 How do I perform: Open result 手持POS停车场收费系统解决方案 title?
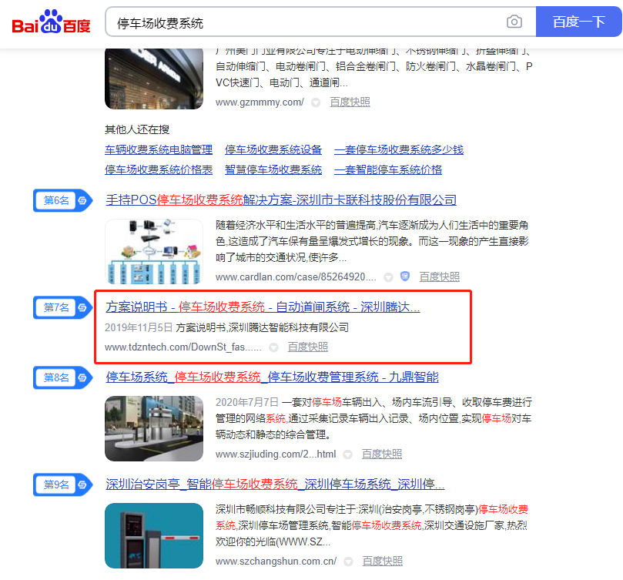(x=281, y=200)
